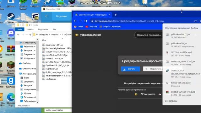Click Chrome forward navigation arrow
Screen dimensions: 201x113
click(80, 21)
